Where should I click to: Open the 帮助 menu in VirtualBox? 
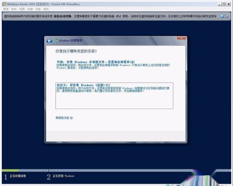[46, 9]
